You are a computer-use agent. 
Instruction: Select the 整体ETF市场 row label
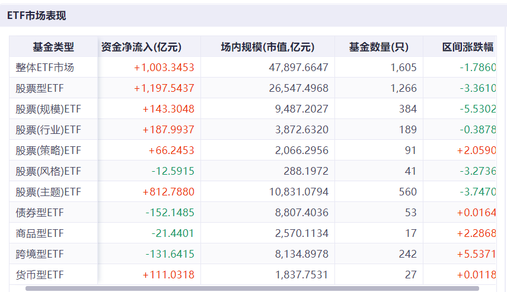click(x=44, y=68)
